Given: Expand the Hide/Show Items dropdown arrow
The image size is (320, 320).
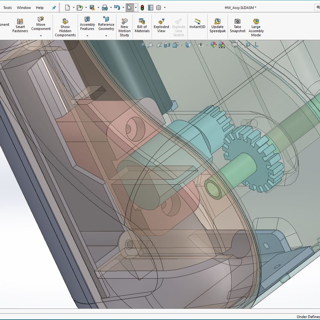Looking at the screenshot, I should (x=207, y=45).
